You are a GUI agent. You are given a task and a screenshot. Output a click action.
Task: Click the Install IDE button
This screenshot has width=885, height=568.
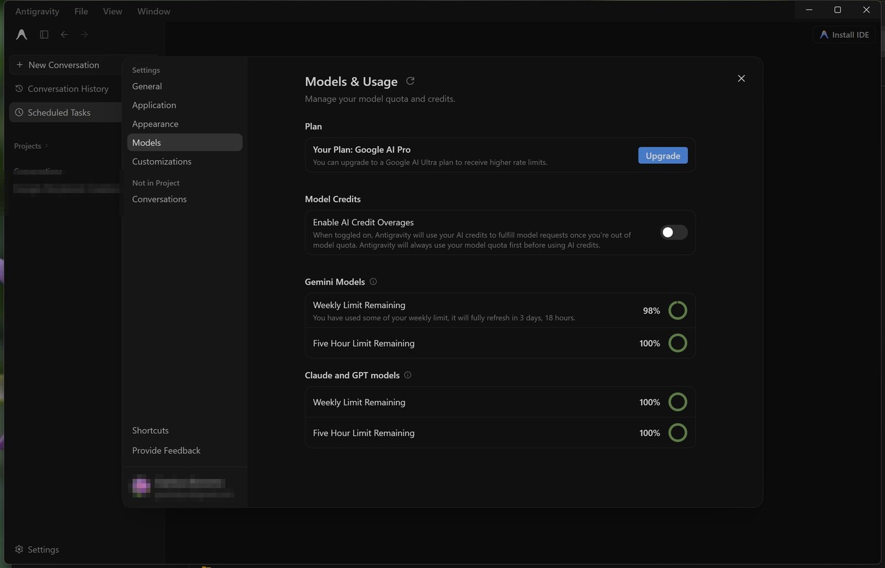pos(844,35)
